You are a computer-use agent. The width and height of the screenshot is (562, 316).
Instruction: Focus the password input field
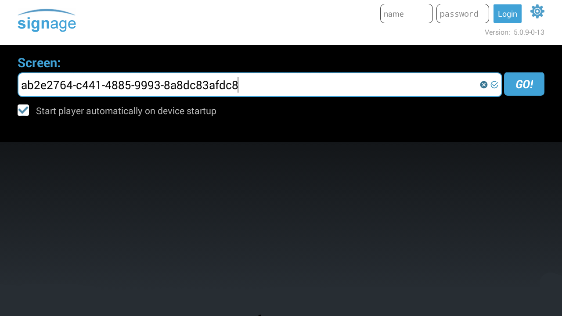pos(463,14)
